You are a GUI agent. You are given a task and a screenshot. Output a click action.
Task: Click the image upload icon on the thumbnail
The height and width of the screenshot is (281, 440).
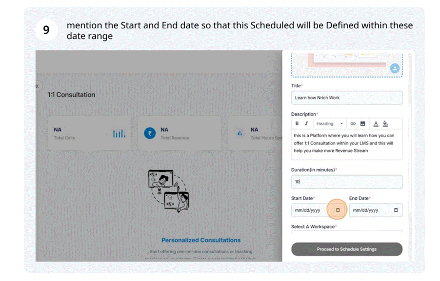(395, 69)
